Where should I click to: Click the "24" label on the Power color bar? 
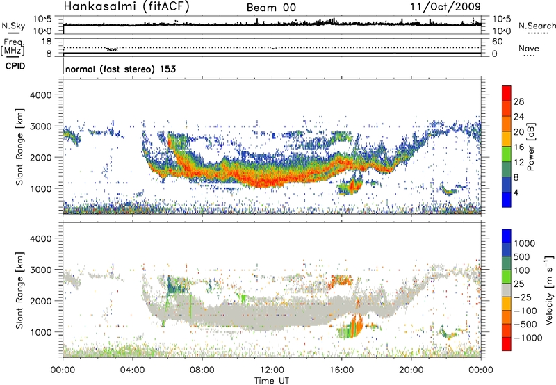pos(518,117)
